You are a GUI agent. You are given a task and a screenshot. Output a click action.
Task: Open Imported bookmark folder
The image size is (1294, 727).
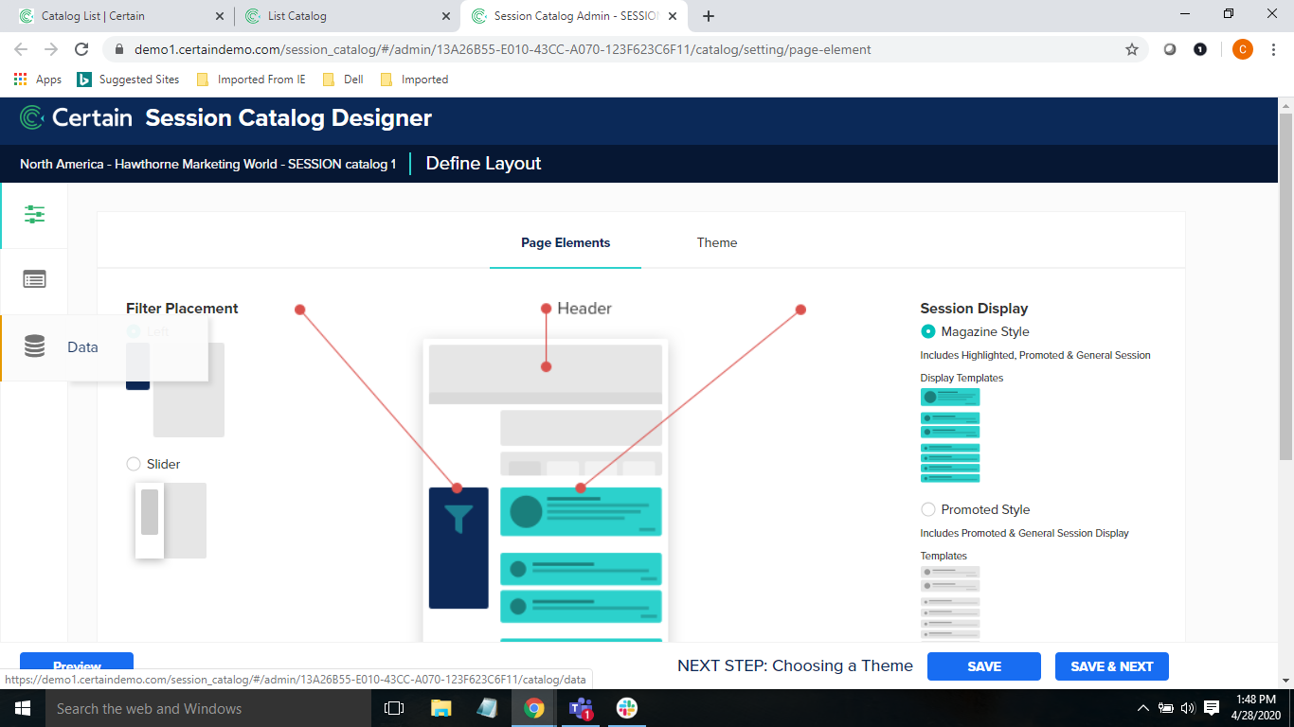pyautogui.click(x=414, y=80)
